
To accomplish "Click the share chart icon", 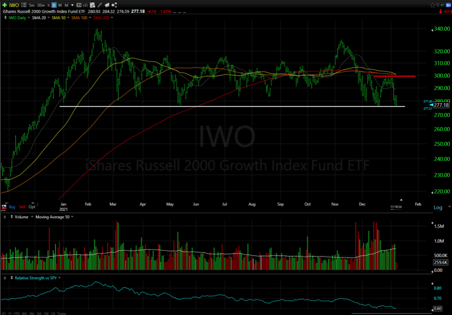I will tap(114, 5).
